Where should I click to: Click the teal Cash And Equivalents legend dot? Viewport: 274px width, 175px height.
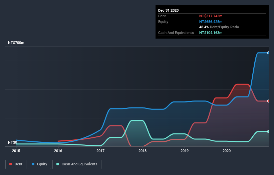pos(58,164)
